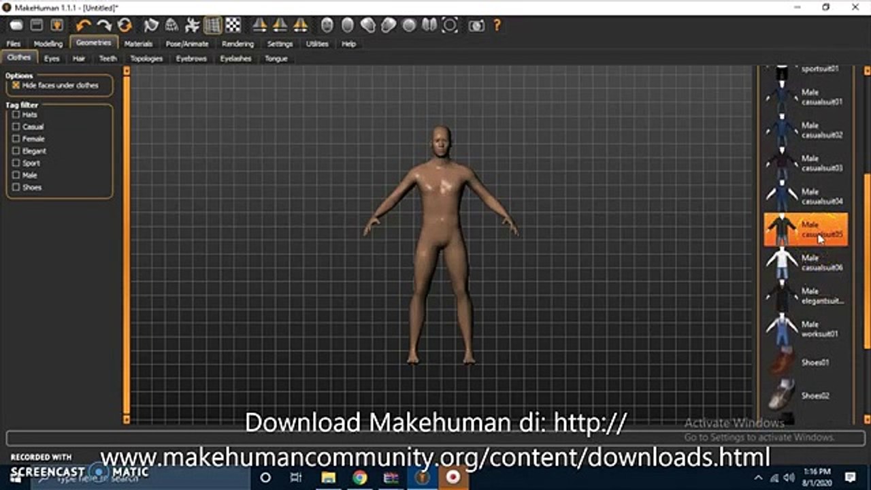Viewport: 871px width, 490px height.
Task: Disable Hide faces under clothes checkbox
Action: [x=16, y=86]
